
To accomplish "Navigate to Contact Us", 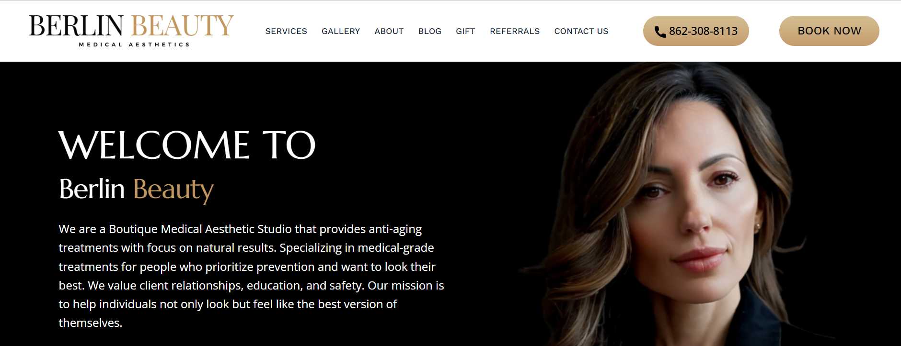I will [x=581, y=31].
